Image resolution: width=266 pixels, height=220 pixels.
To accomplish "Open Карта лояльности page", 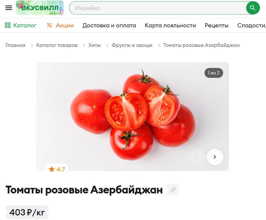I will point(170,25).
